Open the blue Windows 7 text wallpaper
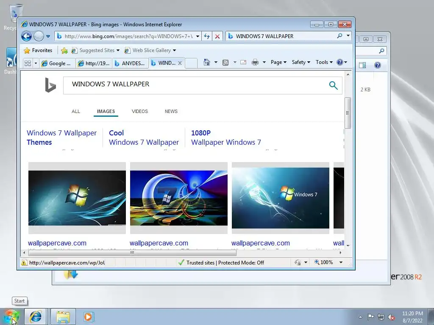This screenshot has width=434, height=325. [x=281, y=198]
